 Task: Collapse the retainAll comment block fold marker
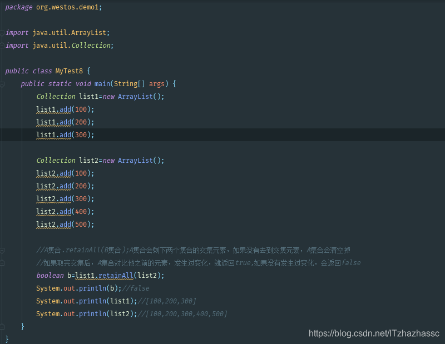pyautogui.click(x=2, y=250)
